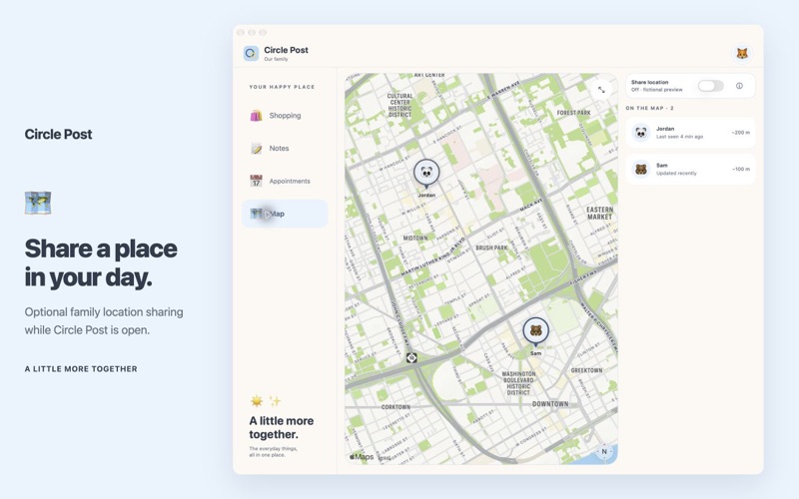Image resolution: width=799 pixels, height=499 pixels.
Task: Click the 'DOWNTOWN' label on map
Action: [x=550, y=404]
